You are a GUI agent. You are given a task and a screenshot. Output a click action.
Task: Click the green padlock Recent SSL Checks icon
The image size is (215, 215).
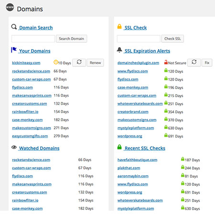[x=119, y=147]
